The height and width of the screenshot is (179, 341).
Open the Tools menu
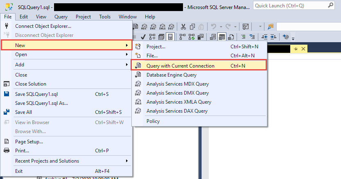click(105, 17)
